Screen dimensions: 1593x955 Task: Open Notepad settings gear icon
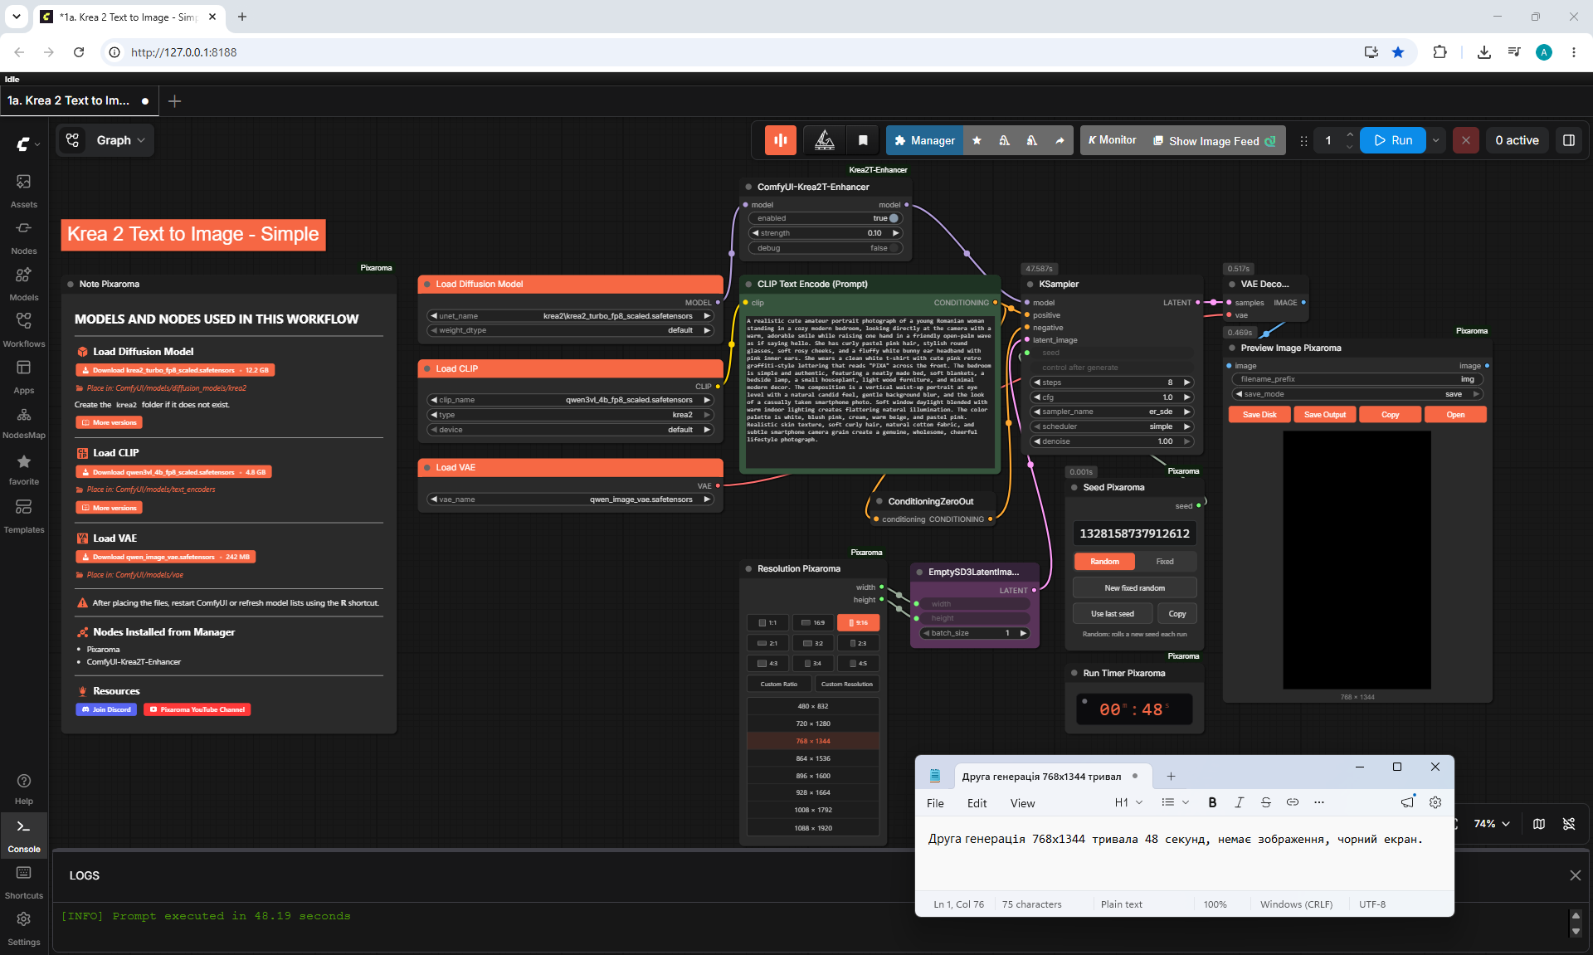pos(1435,802)
